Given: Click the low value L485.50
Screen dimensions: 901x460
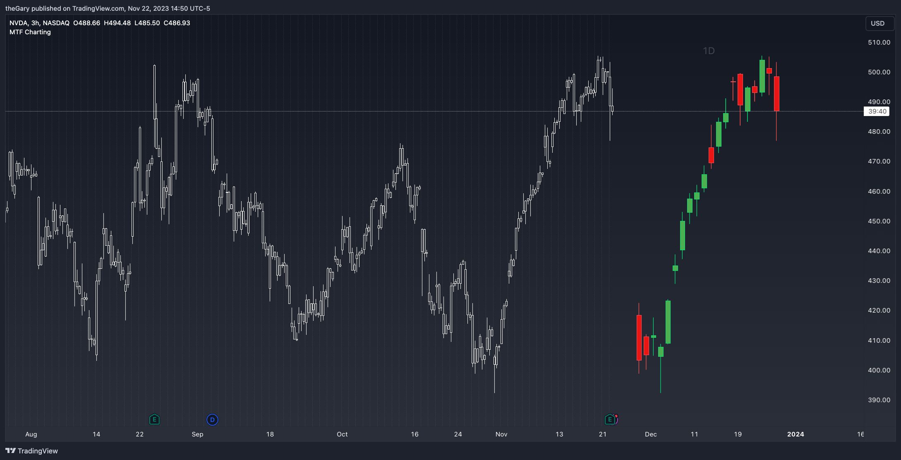Looking at the screenshot, I should click(x=147, y=23).
